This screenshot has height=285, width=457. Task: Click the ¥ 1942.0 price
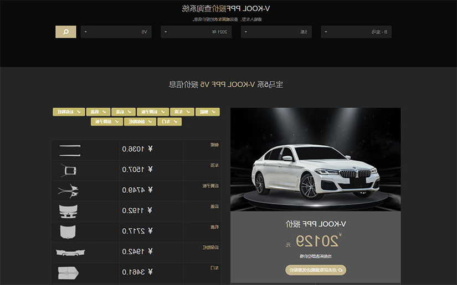tap(137, 251)
